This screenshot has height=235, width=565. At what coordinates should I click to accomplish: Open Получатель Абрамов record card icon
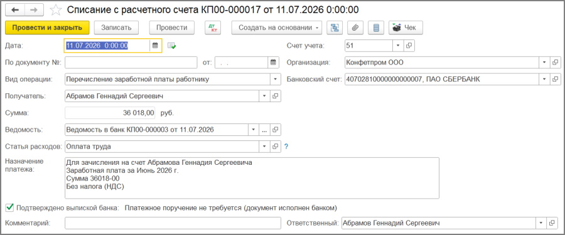point(276,96)
